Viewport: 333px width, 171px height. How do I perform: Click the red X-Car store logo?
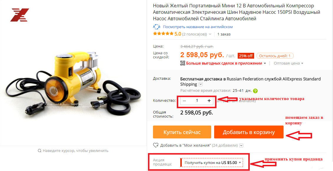pos(19,15)
